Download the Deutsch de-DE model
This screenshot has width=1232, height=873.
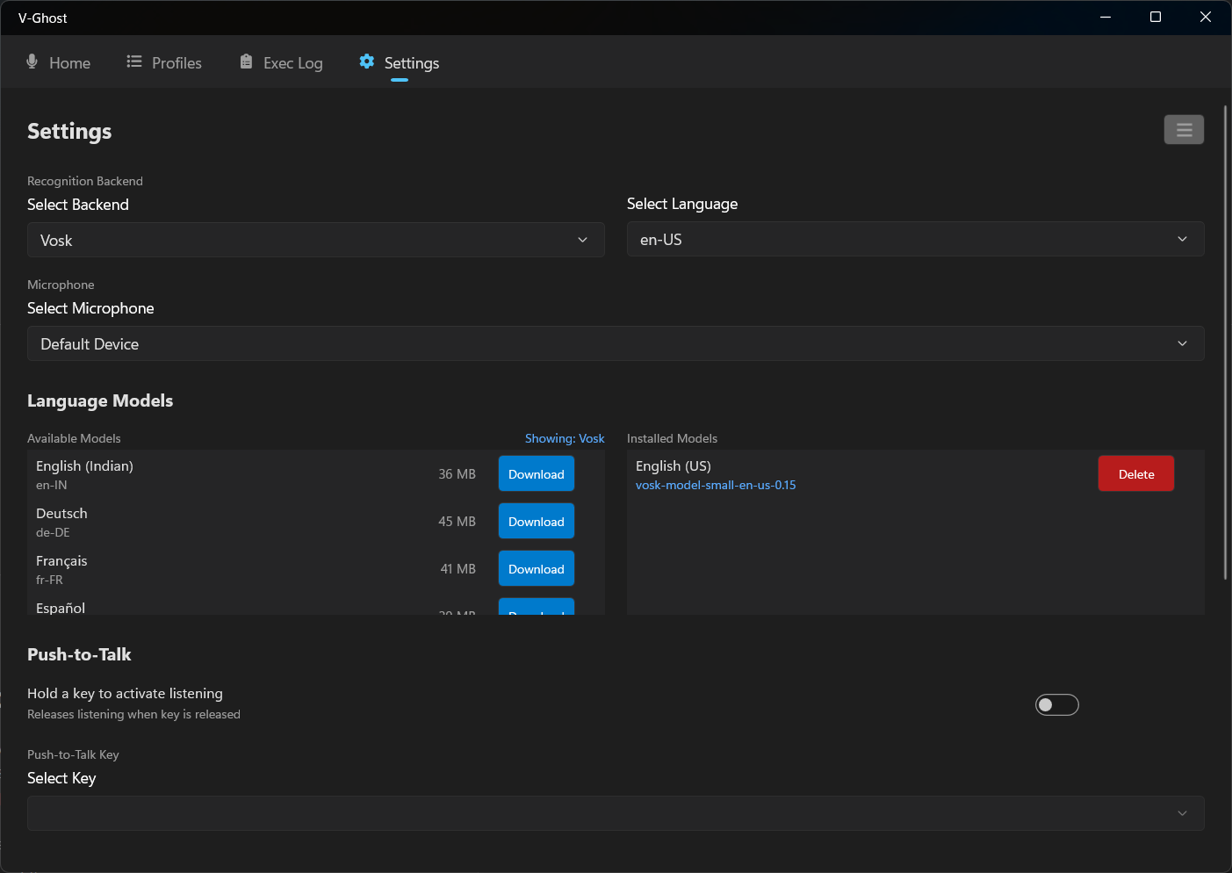point(537,522)
